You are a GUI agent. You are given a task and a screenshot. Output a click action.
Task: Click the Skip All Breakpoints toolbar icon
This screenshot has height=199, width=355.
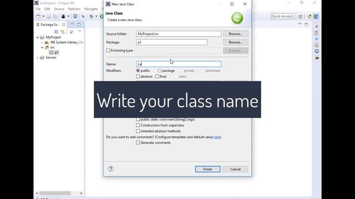pos(83,17)
